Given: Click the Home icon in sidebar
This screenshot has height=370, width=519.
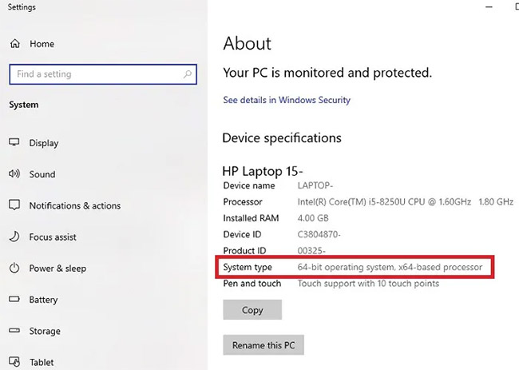Looking at the screenshot, I should [14, 44].
